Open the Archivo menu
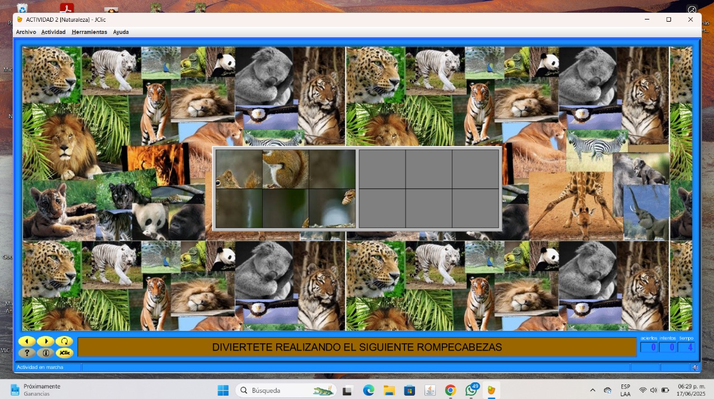714x399 pixels. [x=26, y=32]
